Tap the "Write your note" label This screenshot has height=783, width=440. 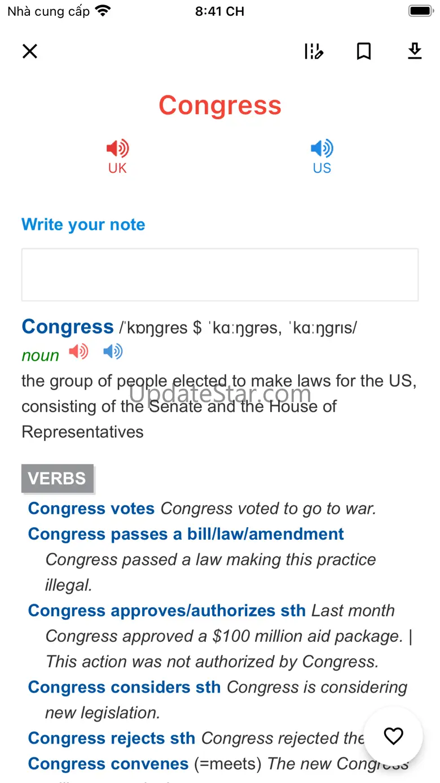(x=83, y=225)
